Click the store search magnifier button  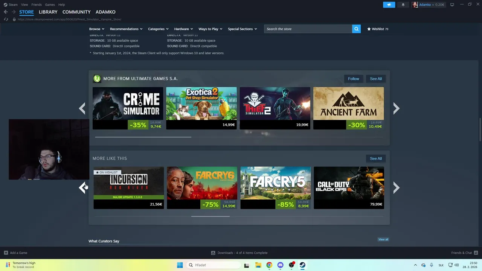pyautogui.click(x=356, y=29)
